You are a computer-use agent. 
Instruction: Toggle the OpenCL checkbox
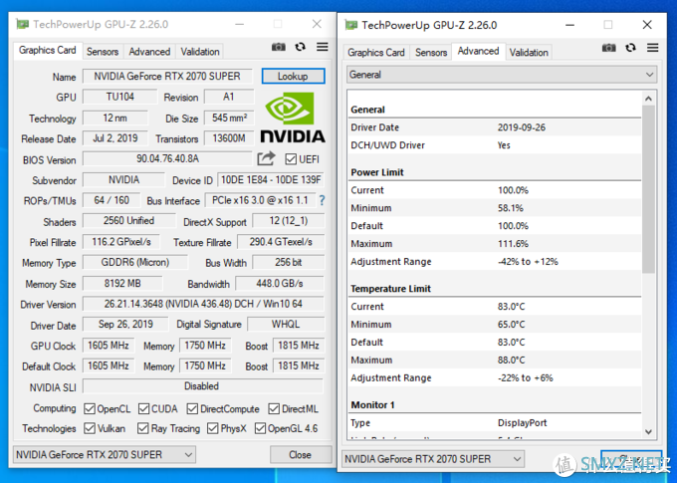(x=90, y=408)
